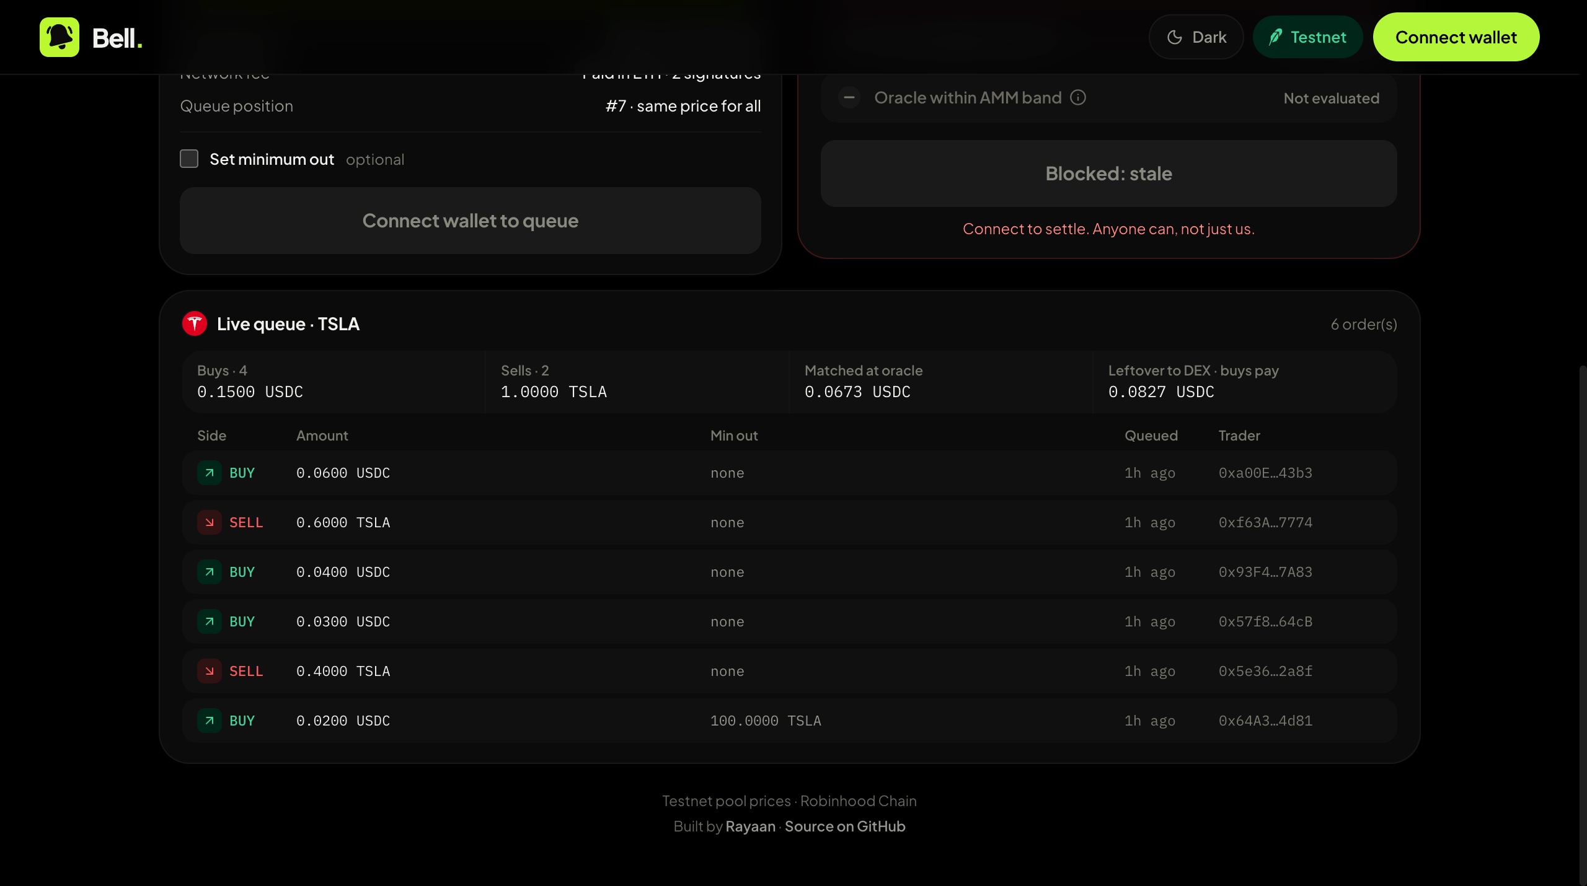
Task: Click the 100.0000 TSLA min out value
Action: pyautogui.click(x=766, y=721)
